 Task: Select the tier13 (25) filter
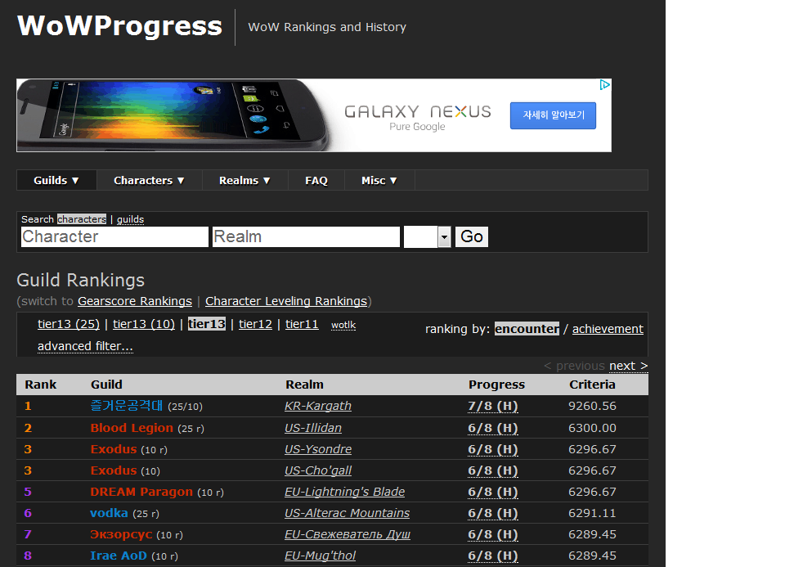tap(69, 324)
